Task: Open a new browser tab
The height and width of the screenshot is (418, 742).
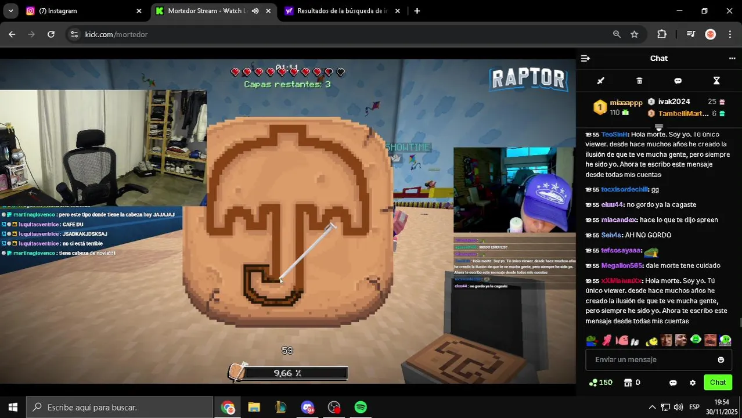Action: click(417, 11)
